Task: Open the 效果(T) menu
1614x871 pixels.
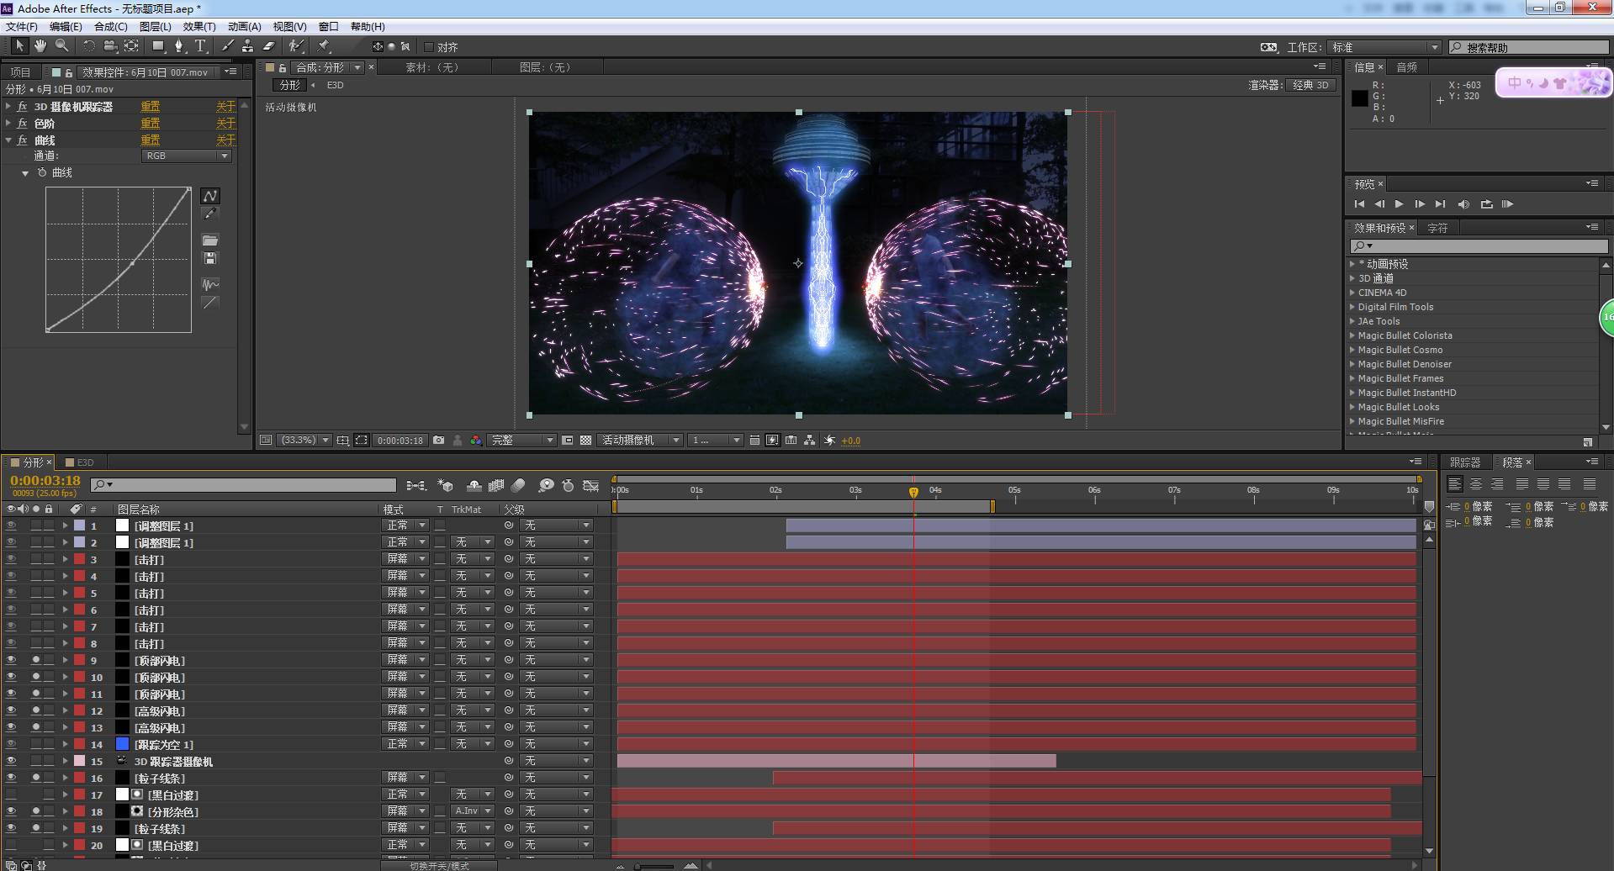Action: (199, 27)
